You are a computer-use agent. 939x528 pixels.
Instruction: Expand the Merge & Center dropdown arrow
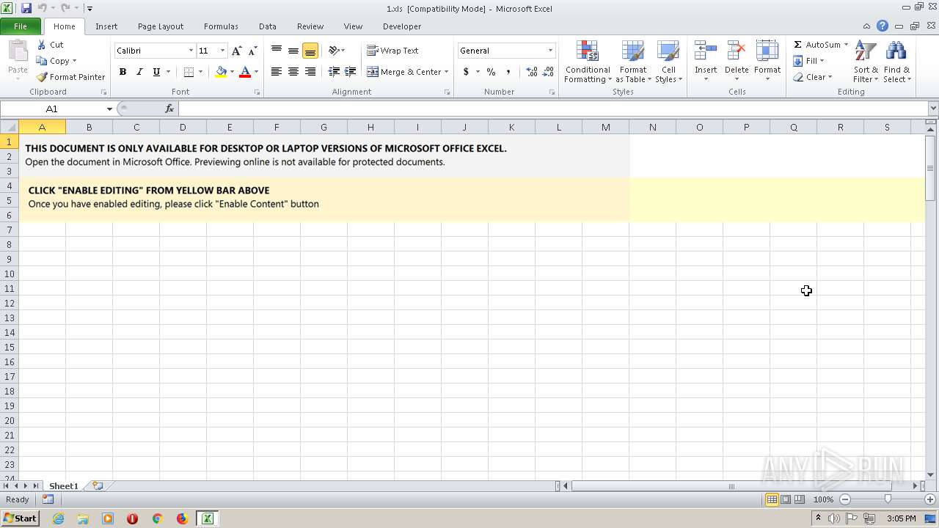coord(446,72)
